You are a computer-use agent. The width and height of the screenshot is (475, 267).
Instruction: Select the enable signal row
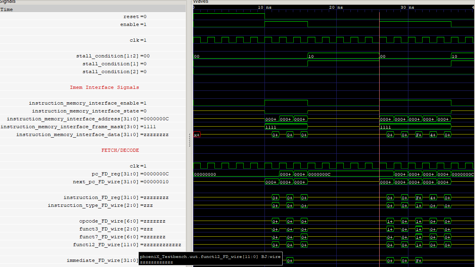coord(93,24)
